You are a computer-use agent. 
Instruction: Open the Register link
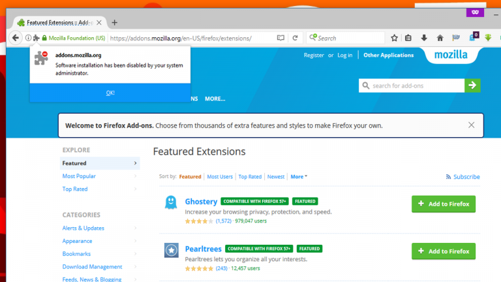[x=314, y=55]
